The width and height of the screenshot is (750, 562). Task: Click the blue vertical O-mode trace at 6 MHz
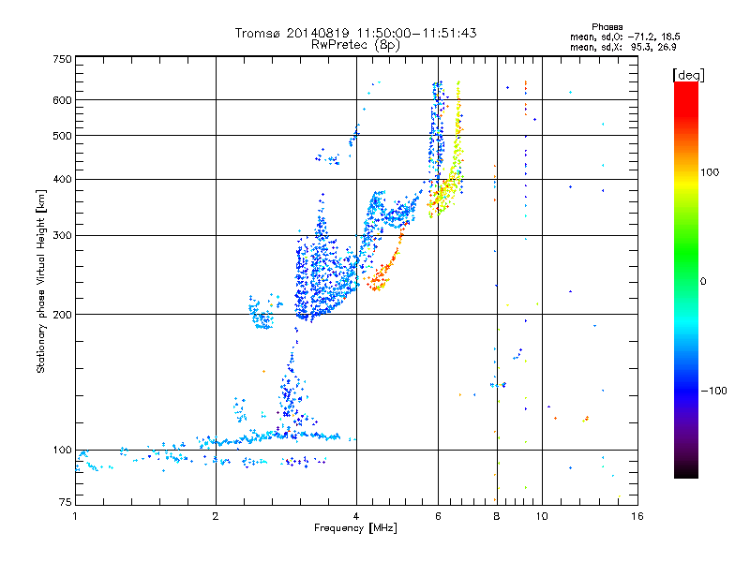pos(437,139)
